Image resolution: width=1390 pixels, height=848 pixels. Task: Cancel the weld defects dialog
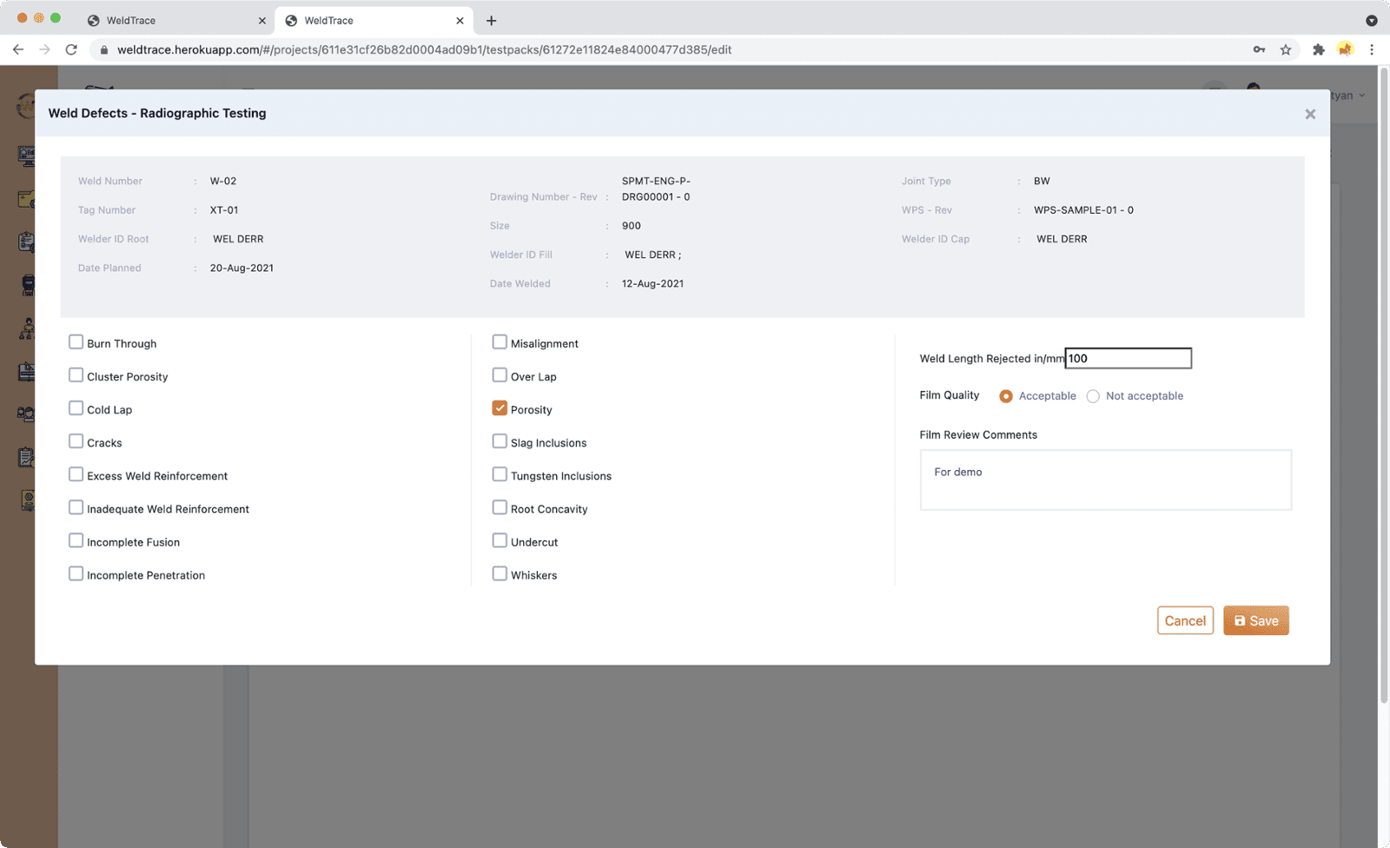[1185, 620]
